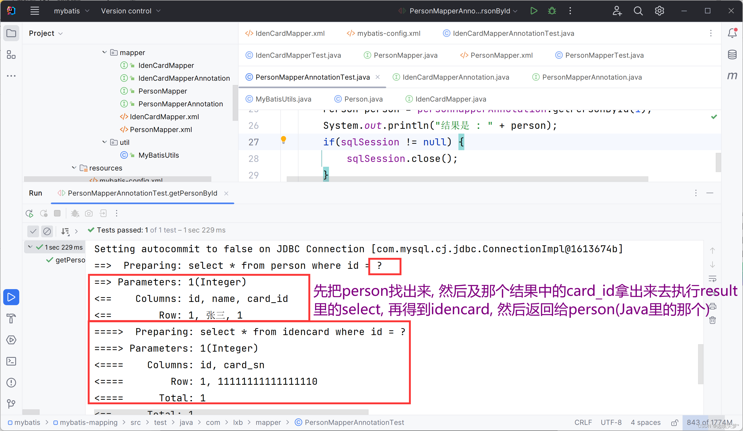Show more tool windows ellipsis

11,76
